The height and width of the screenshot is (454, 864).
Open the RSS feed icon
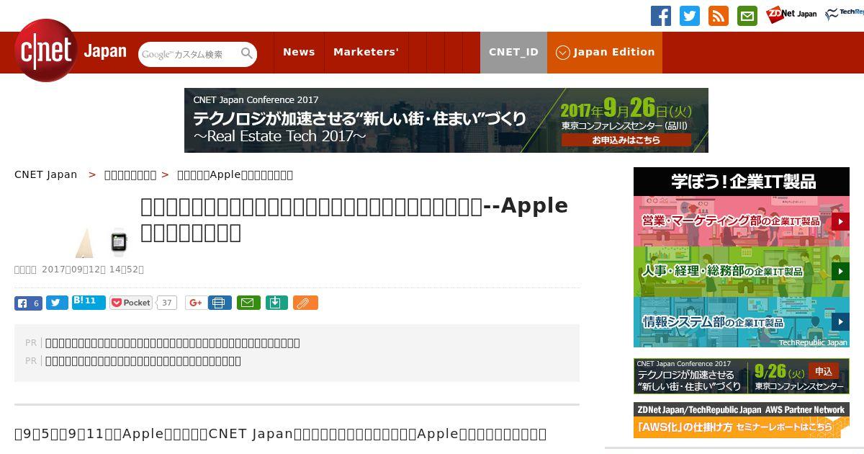[719, 16]
